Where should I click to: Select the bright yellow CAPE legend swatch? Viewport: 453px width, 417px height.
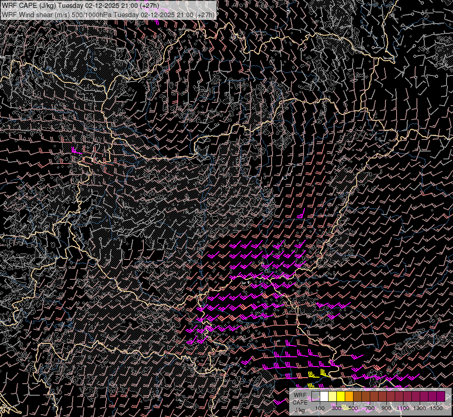(341, 397)
